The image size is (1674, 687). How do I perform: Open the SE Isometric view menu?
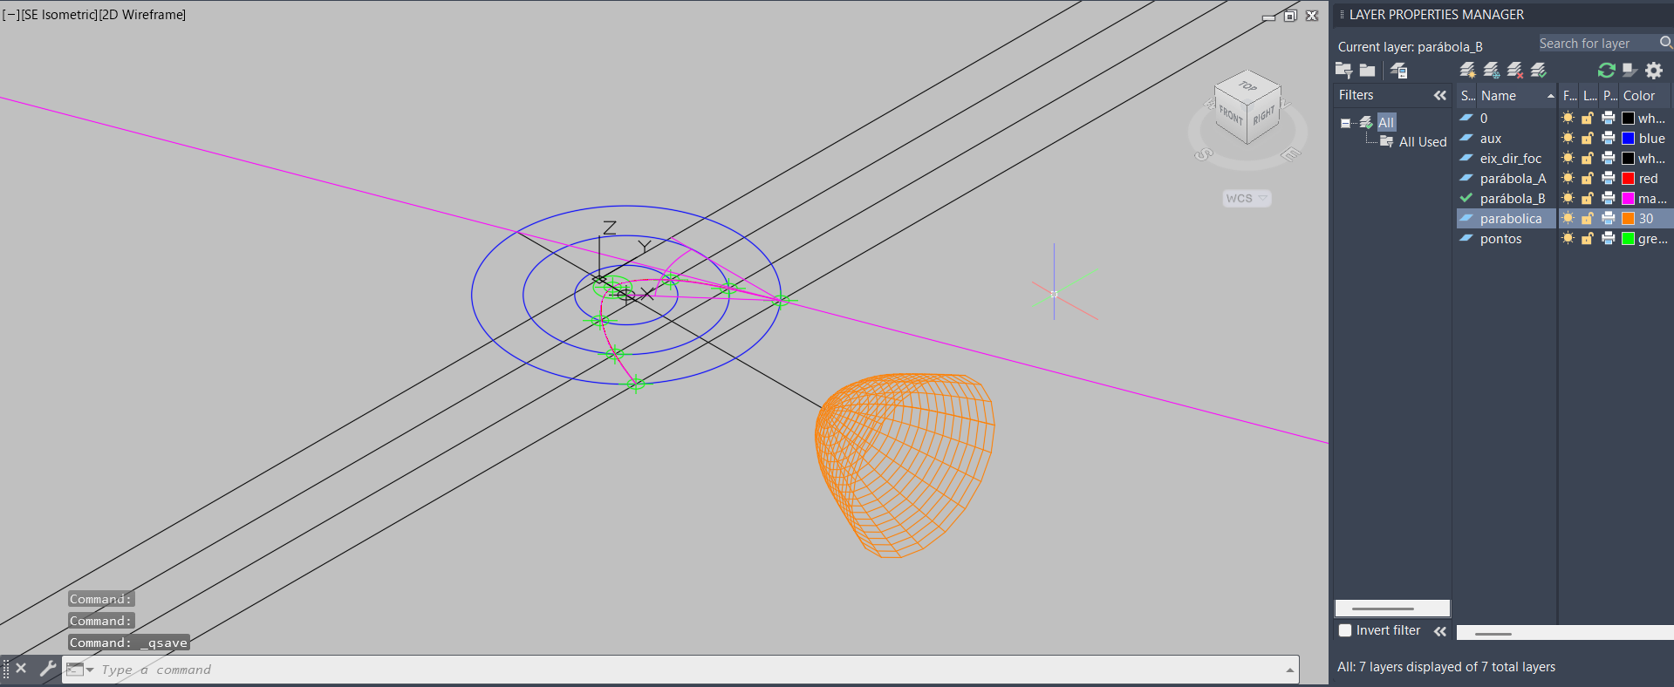click(59, 15)
